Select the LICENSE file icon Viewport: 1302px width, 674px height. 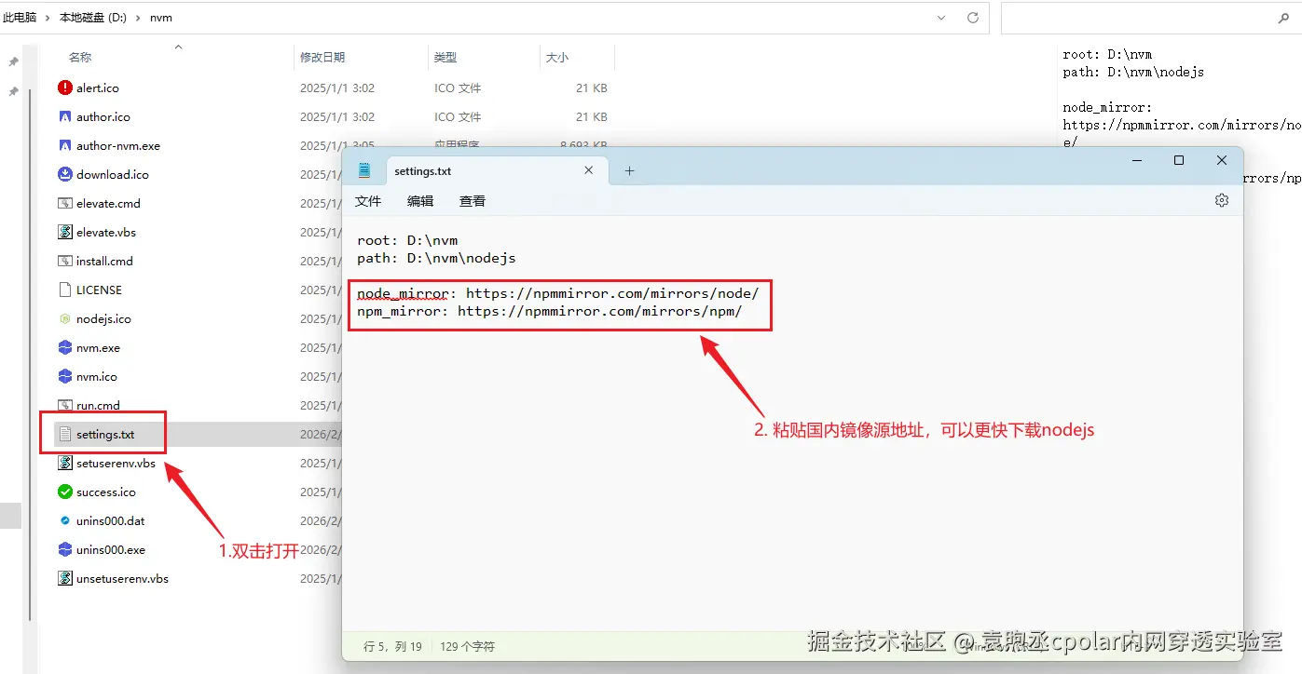64,290
